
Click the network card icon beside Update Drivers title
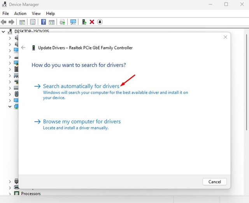click(33, 47)
